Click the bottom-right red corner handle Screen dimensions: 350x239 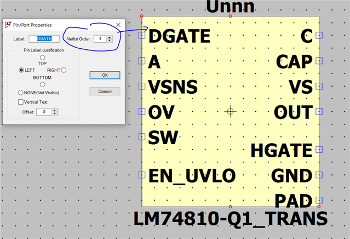(319, 207)
